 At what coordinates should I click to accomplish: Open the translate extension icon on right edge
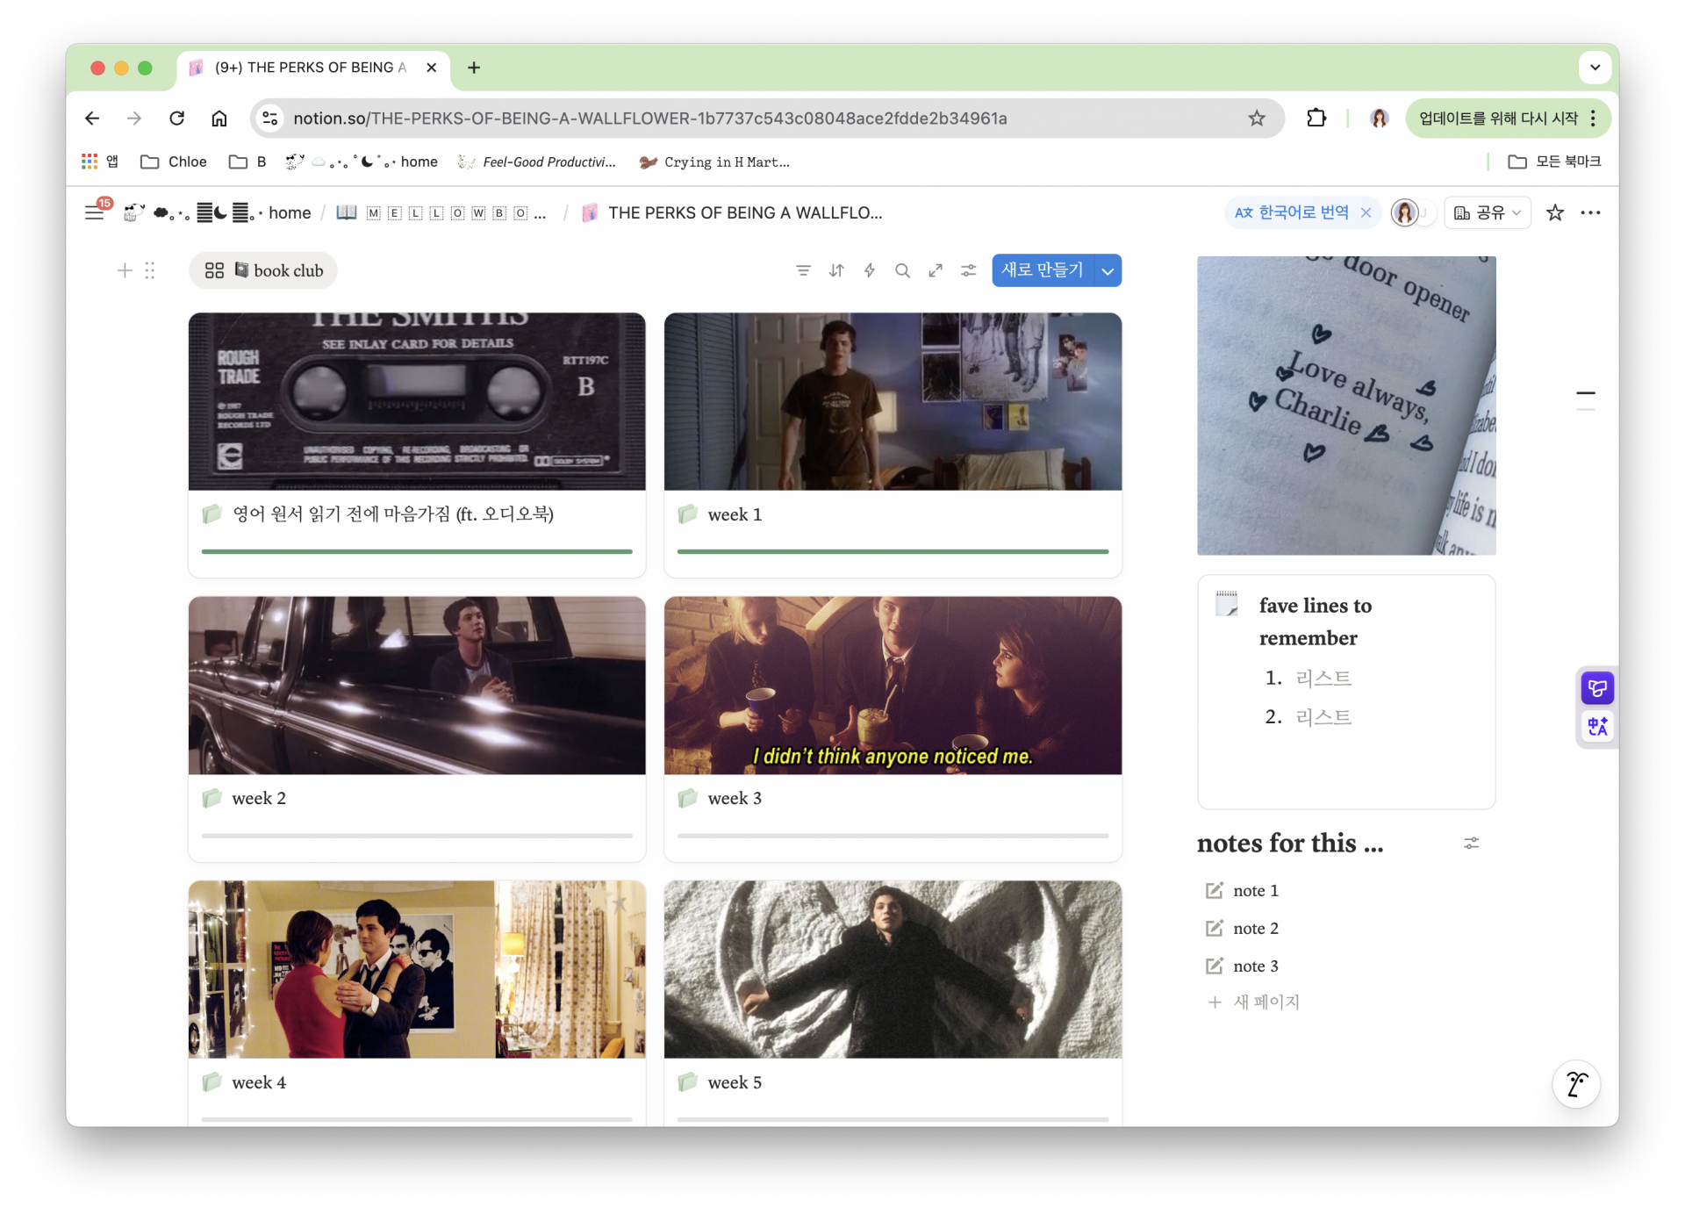pos(1597,726)
